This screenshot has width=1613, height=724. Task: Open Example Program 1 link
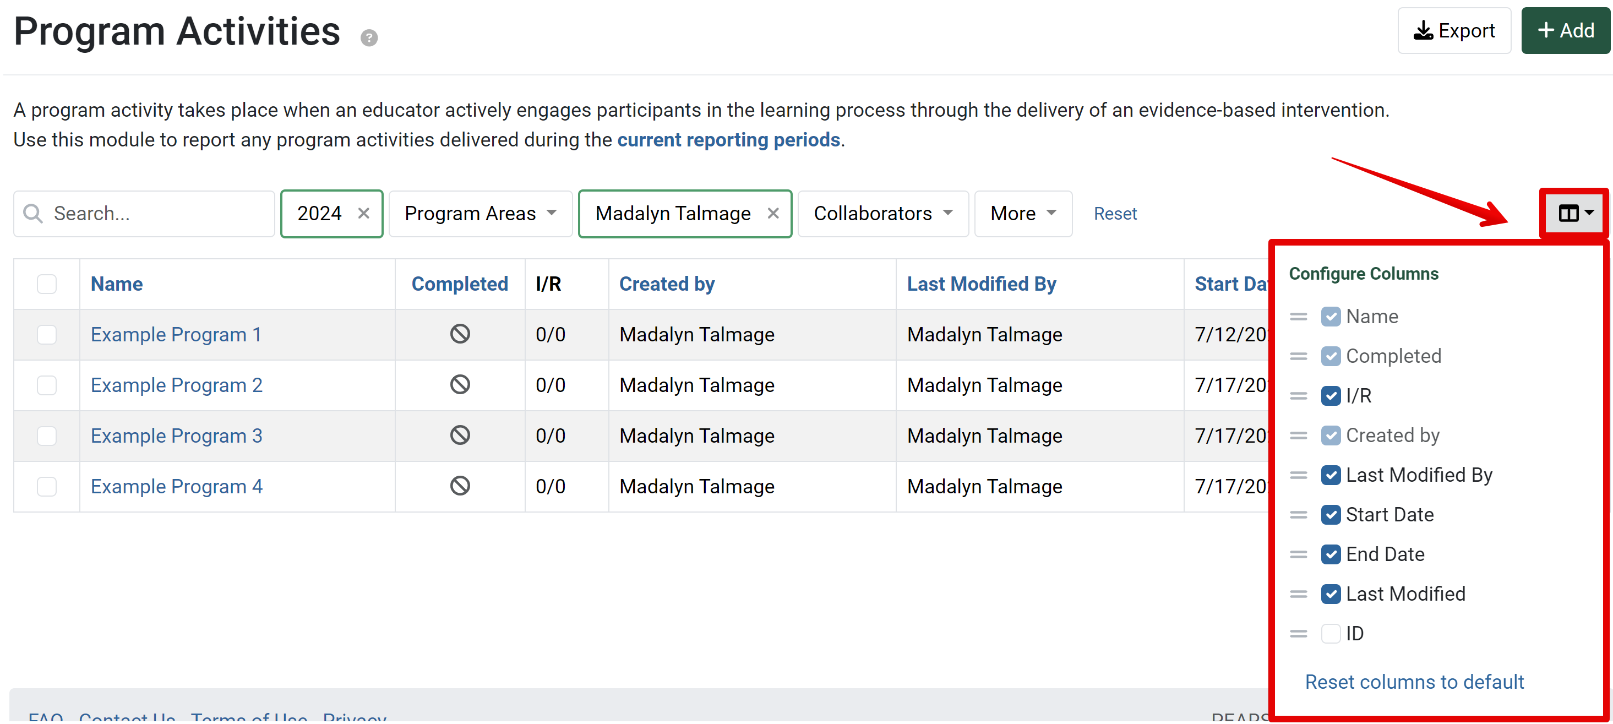pos(175,334)
